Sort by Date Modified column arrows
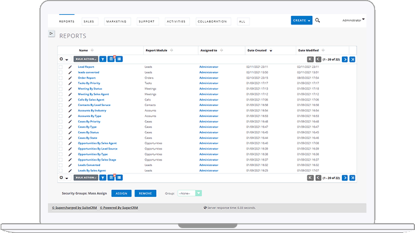The image size is (415, 233). (323, 50)
